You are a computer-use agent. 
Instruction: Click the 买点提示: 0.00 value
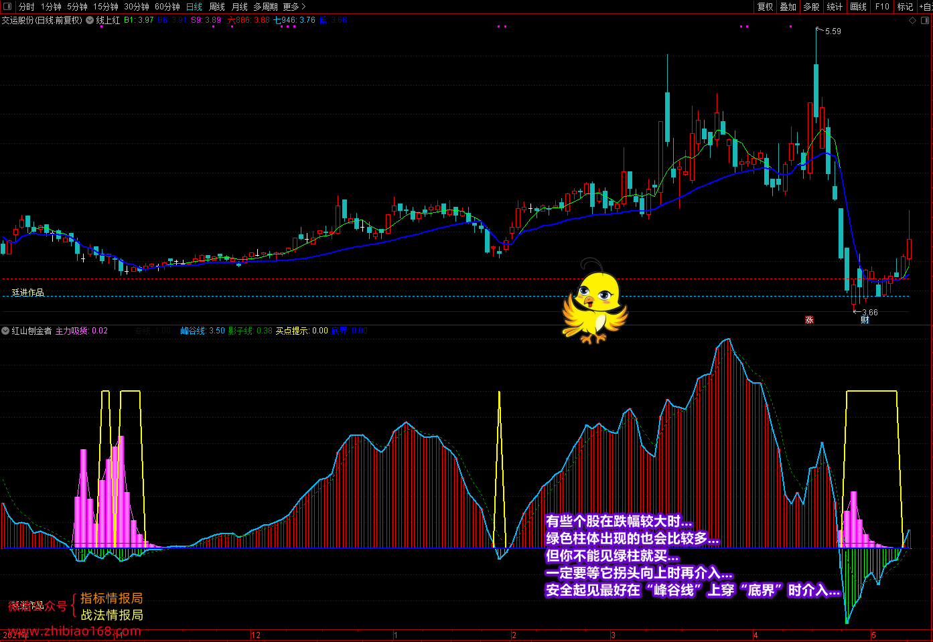[302, 331]
